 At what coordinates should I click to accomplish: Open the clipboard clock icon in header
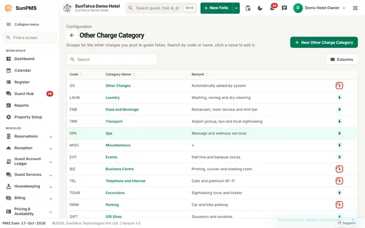[248, 8]
